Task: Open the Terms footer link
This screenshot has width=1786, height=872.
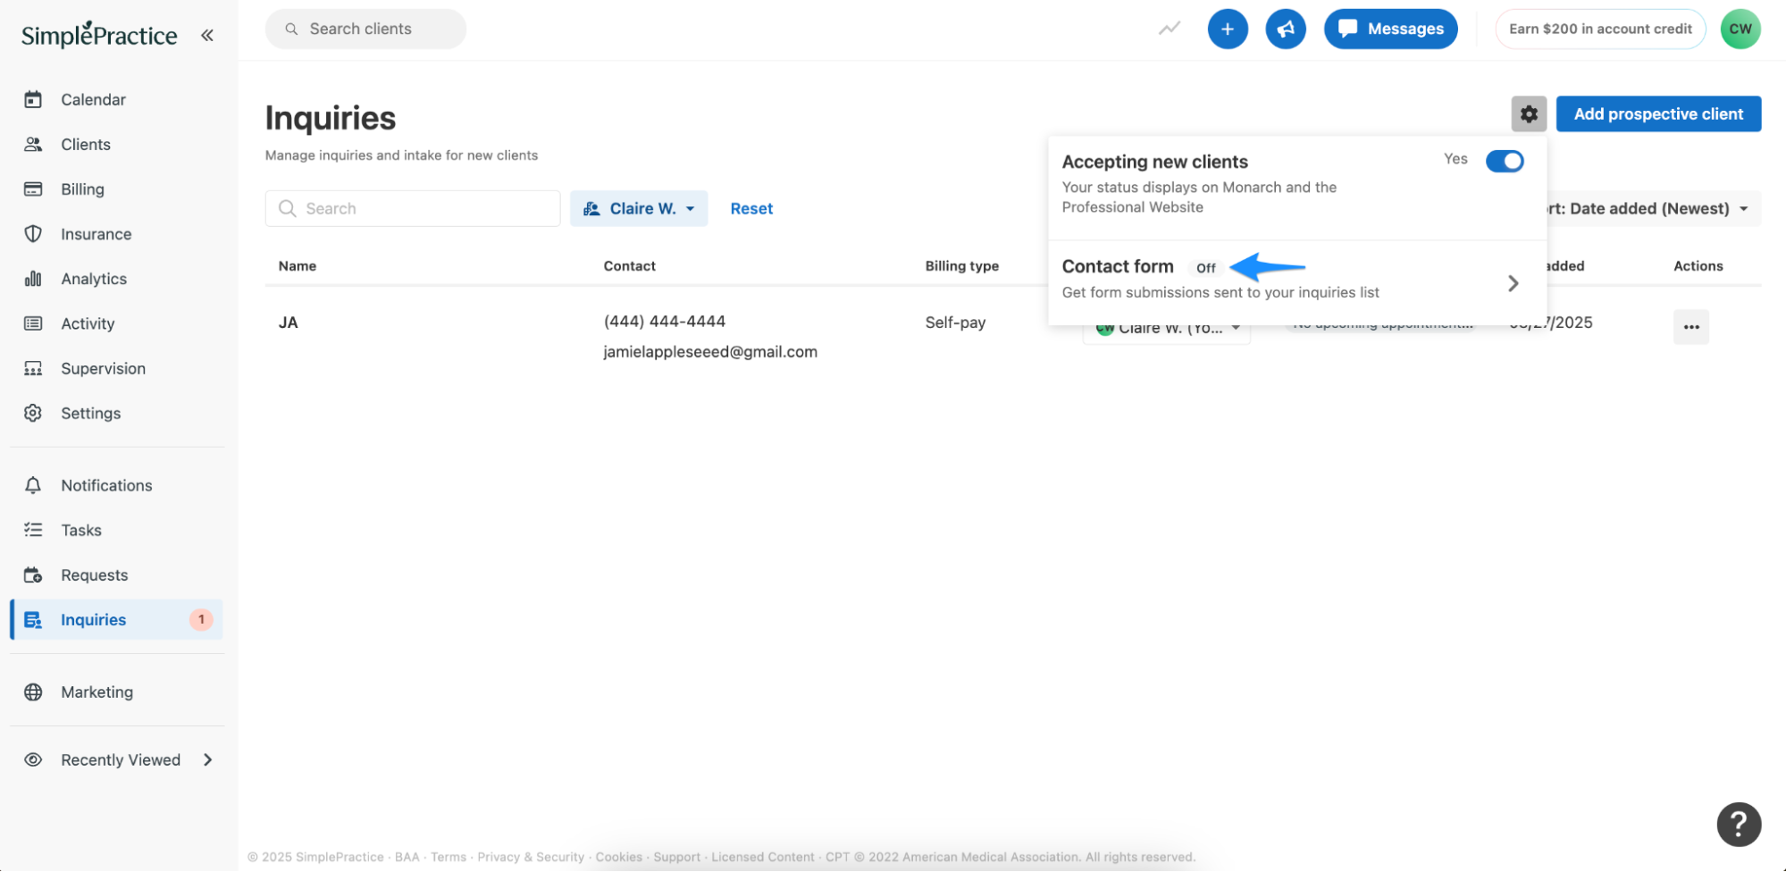Action: click(x=449, y=857)
